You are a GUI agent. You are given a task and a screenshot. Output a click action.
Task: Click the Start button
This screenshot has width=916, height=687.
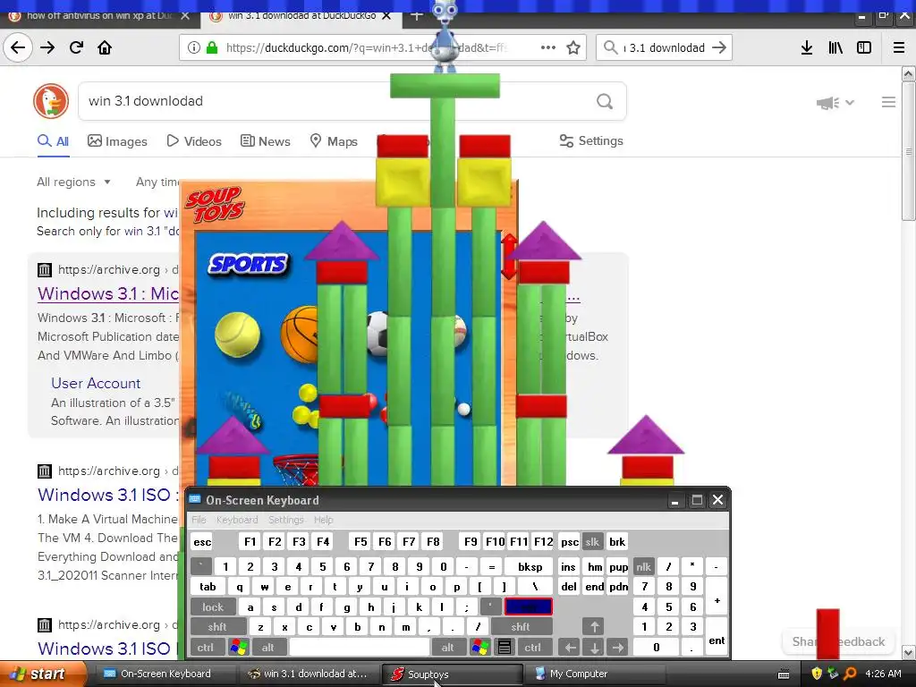click(x=43, y=674)
